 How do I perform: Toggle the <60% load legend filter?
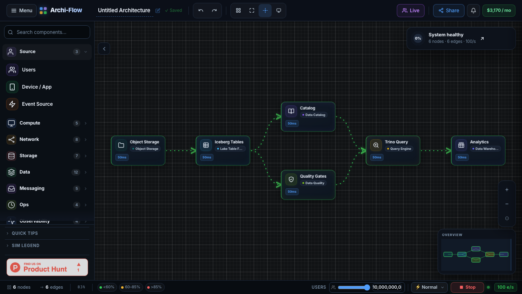107,287
